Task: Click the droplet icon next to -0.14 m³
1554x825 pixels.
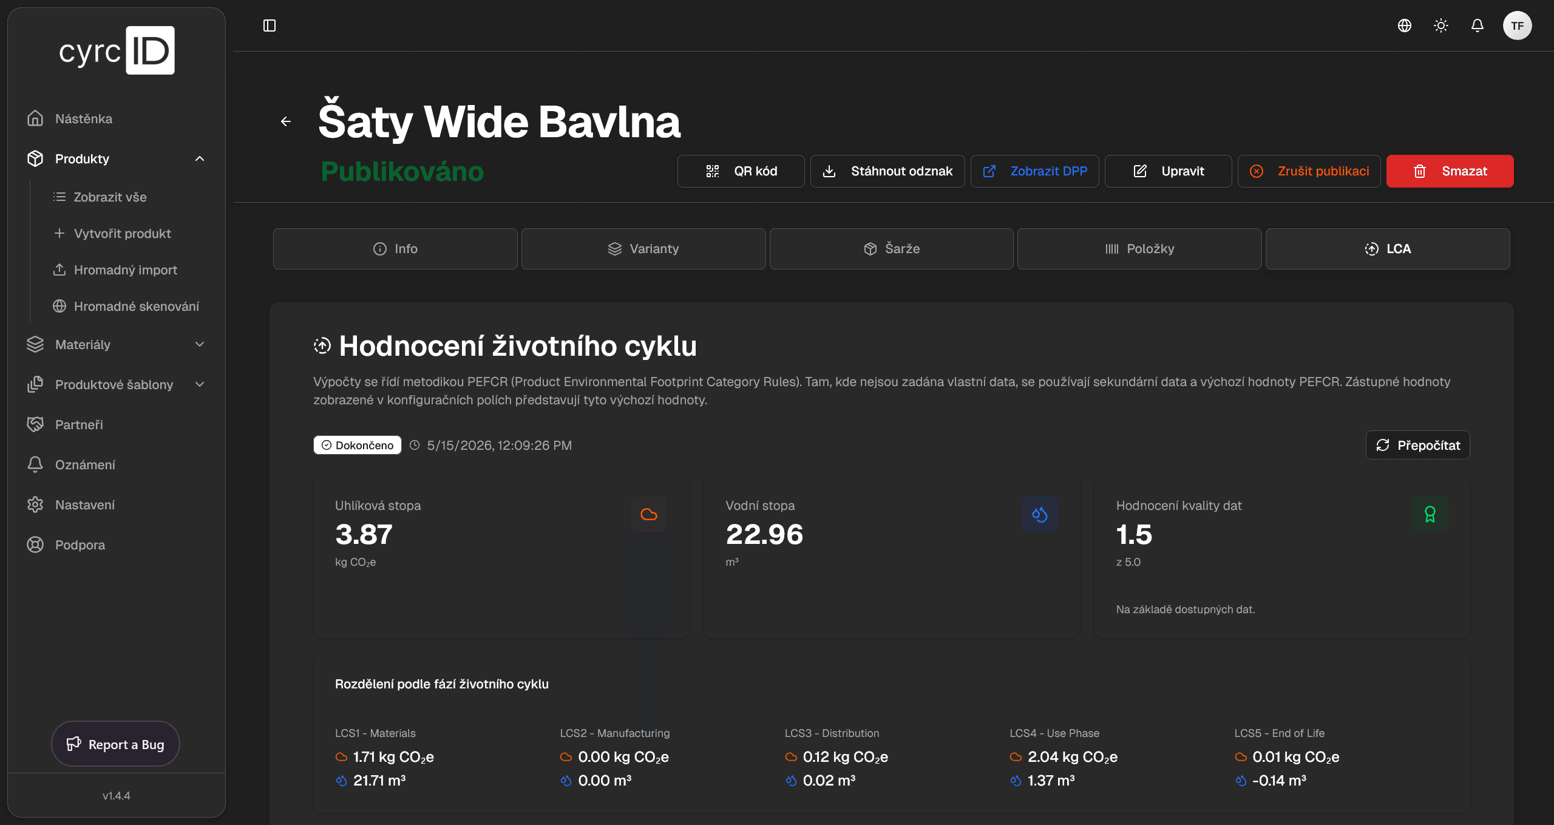Action: pyautogui.click(x=1241, y=781)
